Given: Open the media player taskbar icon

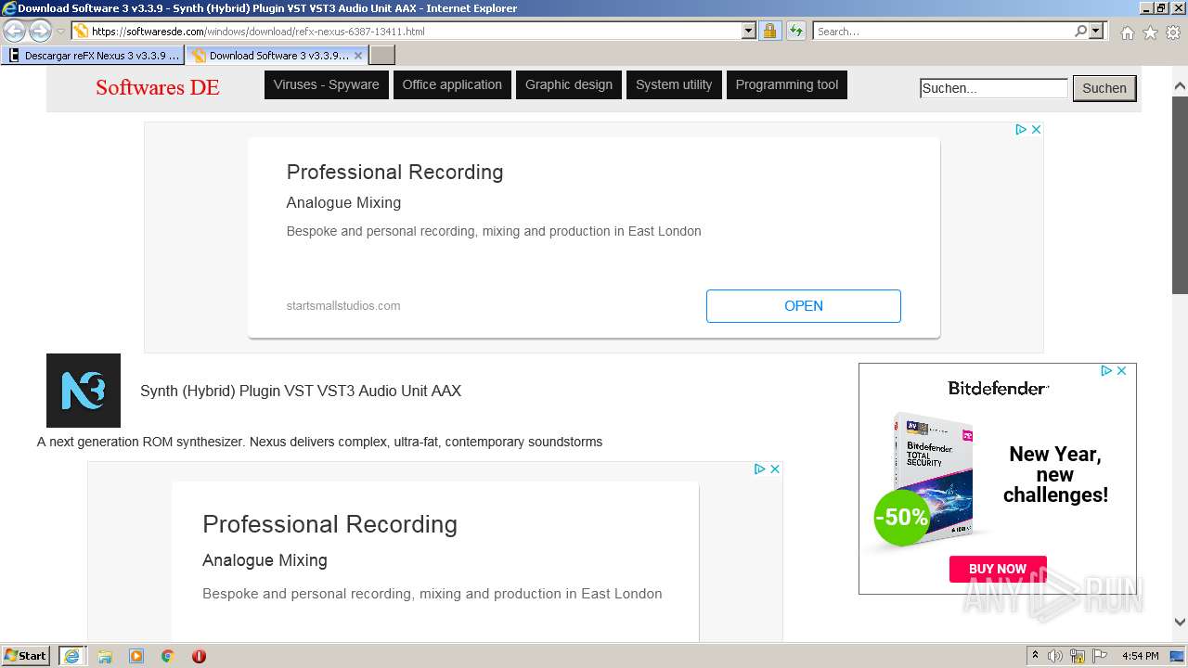Looking at the screenshot, I should [136, 656].
